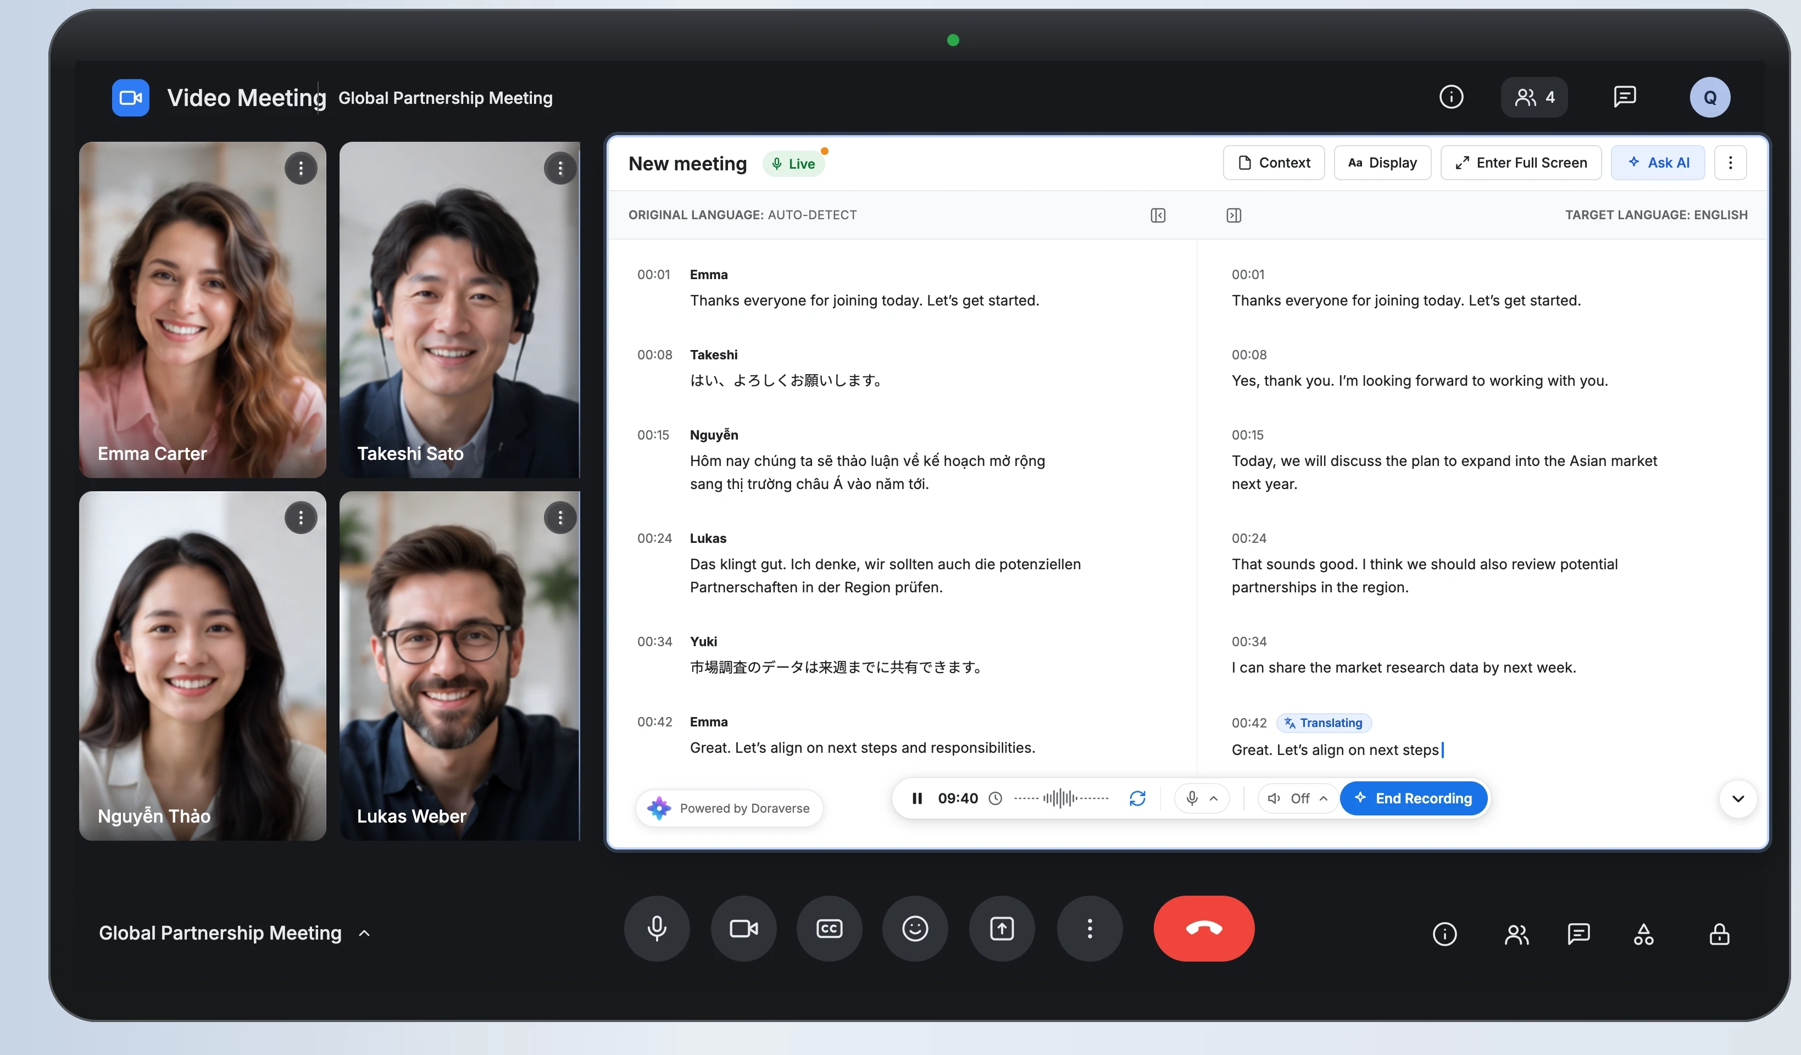This screenshot has width=1801, height=1055.
Task: Open activities shapes icon
Action: coord(1643,934)
